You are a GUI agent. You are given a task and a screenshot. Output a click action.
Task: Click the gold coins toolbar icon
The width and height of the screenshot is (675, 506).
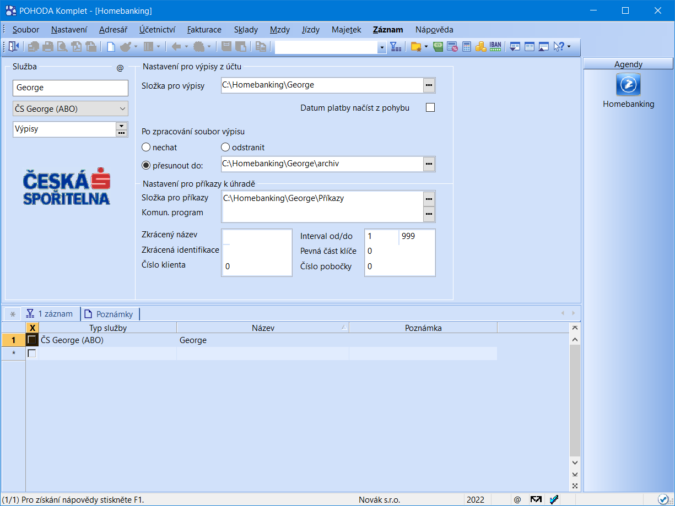(480, 47)
